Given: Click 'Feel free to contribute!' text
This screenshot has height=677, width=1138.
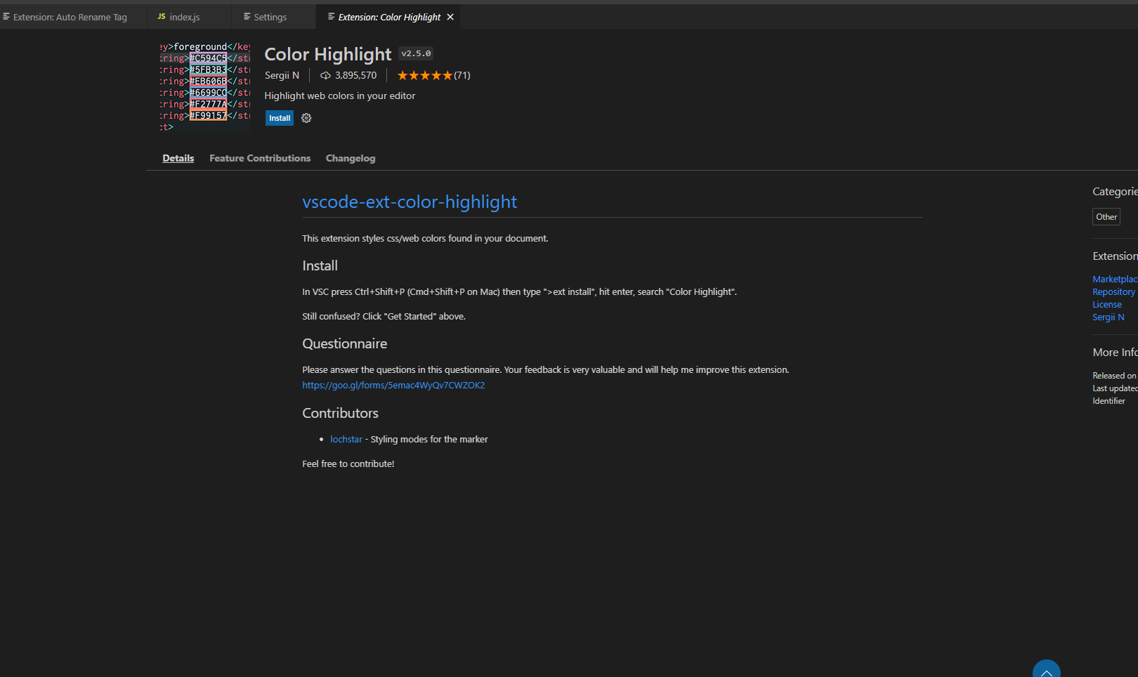Looking at the screenshot, I should tap(348, 464).
